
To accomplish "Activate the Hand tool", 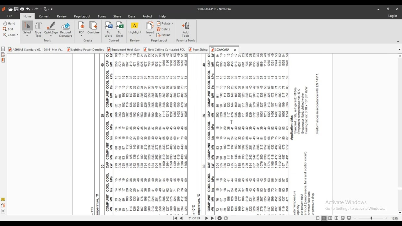I will 9,24.
